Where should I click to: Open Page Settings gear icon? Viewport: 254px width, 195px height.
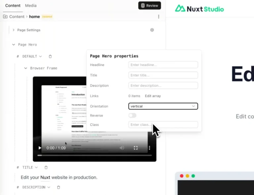[x=152, y=30]
